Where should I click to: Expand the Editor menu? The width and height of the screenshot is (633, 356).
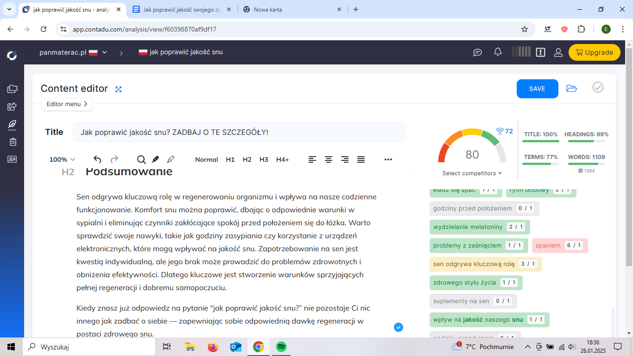pos(67,104)
